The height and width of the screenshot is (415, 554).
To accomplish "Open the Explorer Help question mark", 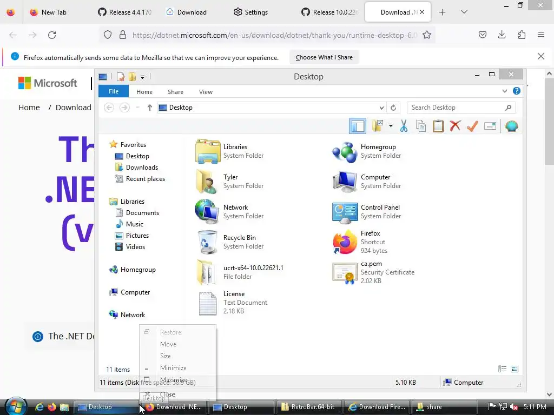I will pos(516,91).
